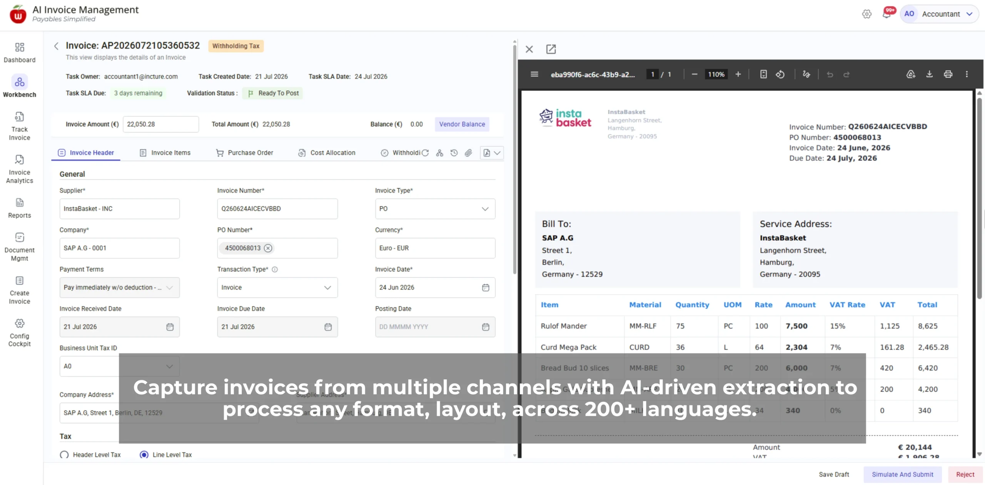
Task: Click the Vendor Balance button
Action: (x=462, y=124)
